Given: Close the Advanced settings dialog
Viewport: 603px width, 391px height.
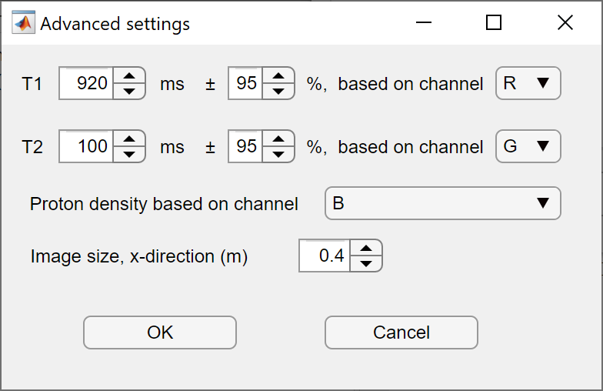Looking at the screenshot, I should tap(565, 23).
